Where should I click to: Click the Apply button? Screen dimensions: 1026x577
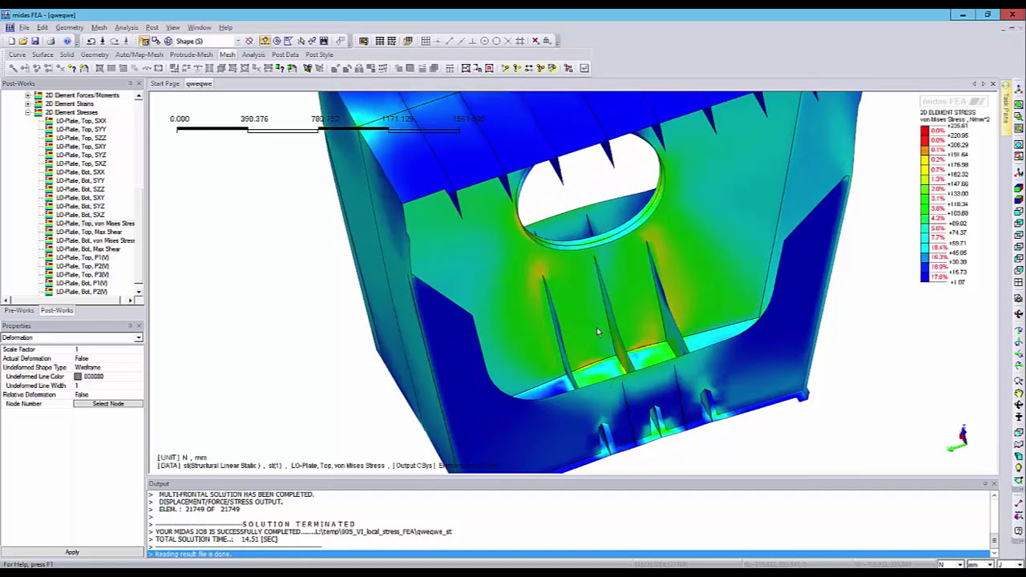click(x=72, y=552)
